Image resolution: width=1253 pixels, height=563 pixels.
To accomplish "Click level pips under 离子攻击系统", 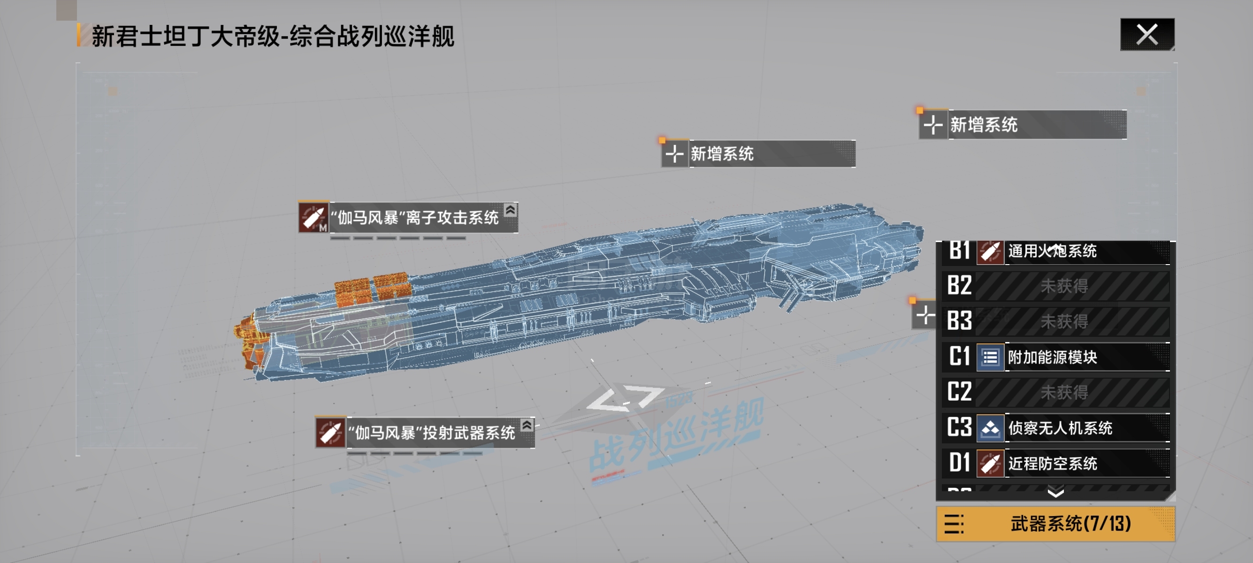I will [x=398, y=238].
